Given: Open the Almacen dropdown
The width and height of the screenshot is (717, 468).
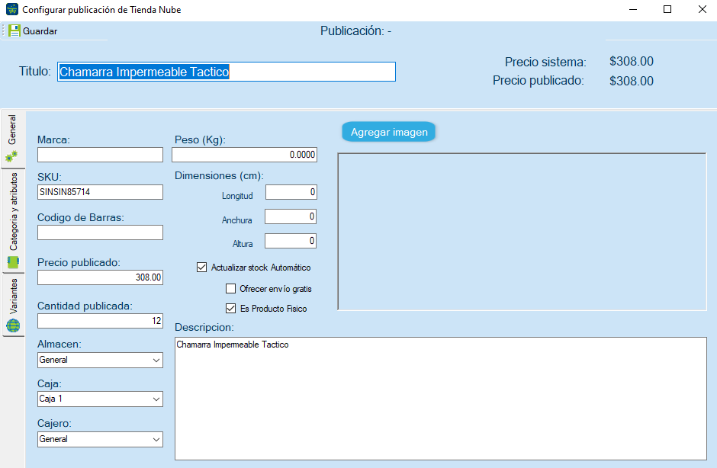Looking at the screenshot, I should point(100,360).
